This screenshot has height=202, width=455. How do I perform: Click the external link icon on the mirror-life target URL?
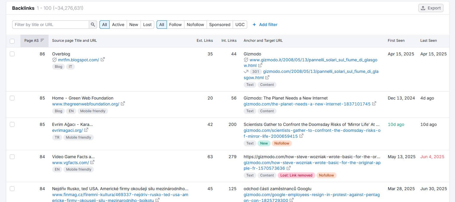[x=301, y=136]
